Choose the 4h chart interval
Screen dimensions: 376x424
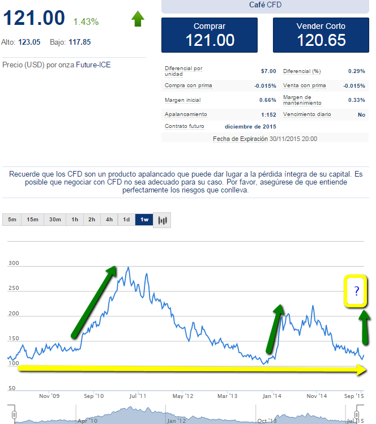point(109,220)
